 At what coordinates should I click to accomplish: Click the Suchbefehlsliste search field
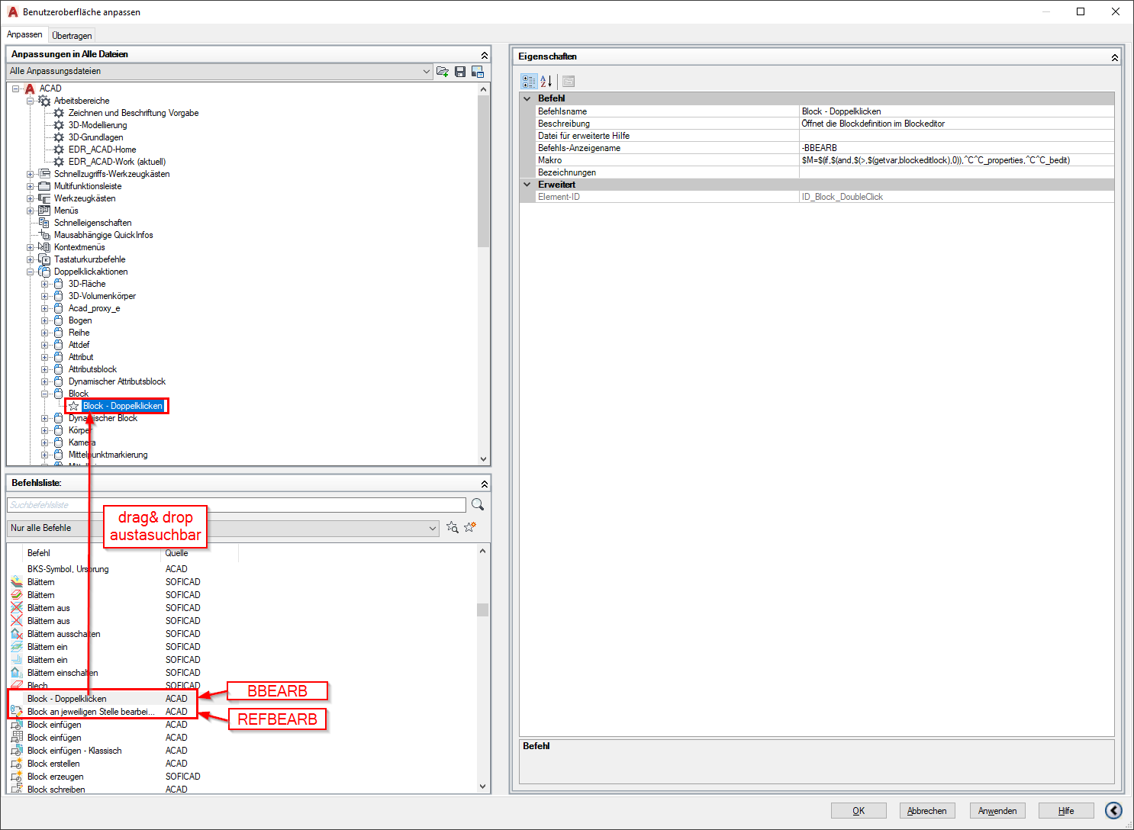pos(237,505)
